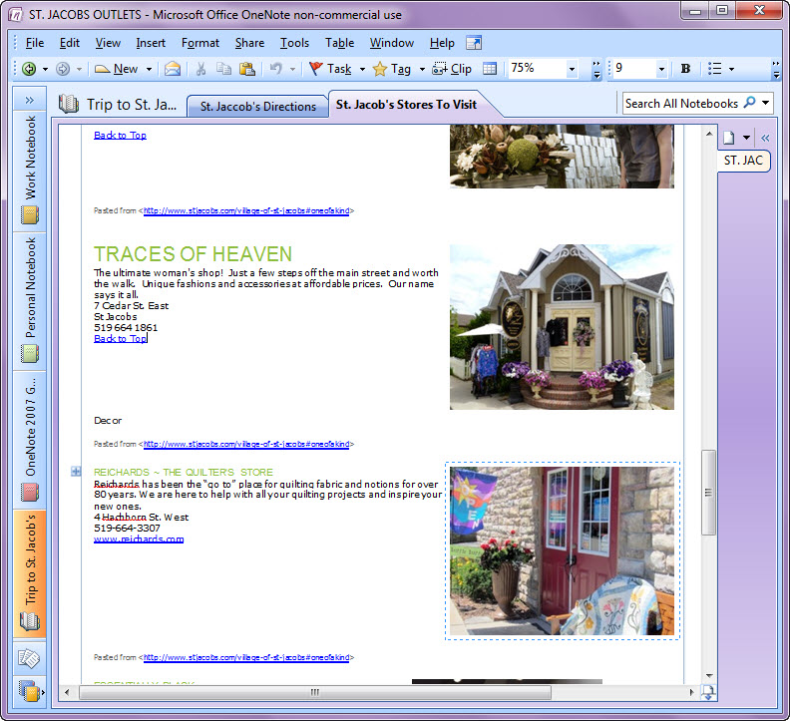Expand the navigation bar chevron
Viewport: 790px width, 721px height.
(29, 100)
